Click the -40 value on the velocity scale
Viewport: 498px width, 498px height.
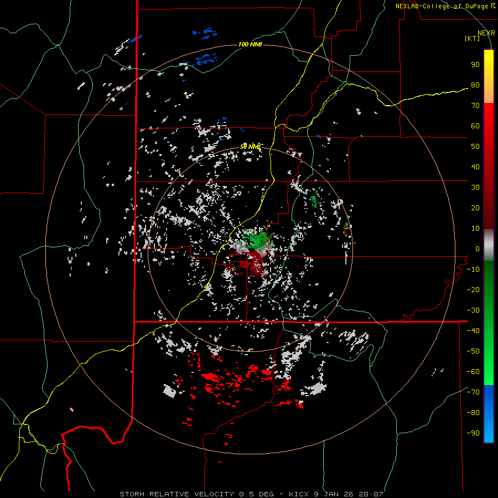[473, 331]
